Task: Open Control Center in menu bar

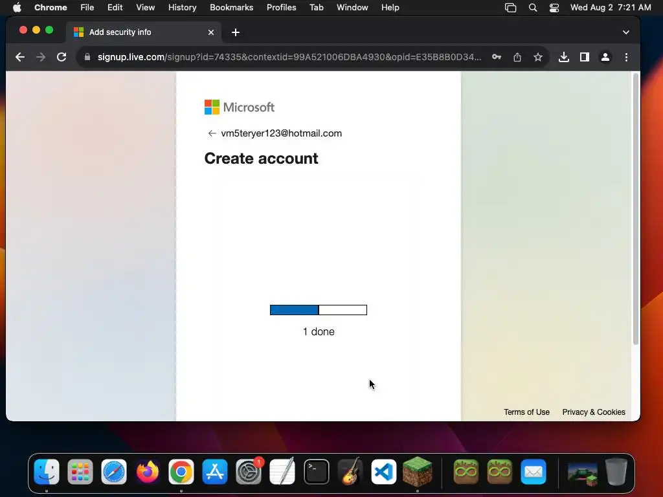Action: click(x=554, y=8)
